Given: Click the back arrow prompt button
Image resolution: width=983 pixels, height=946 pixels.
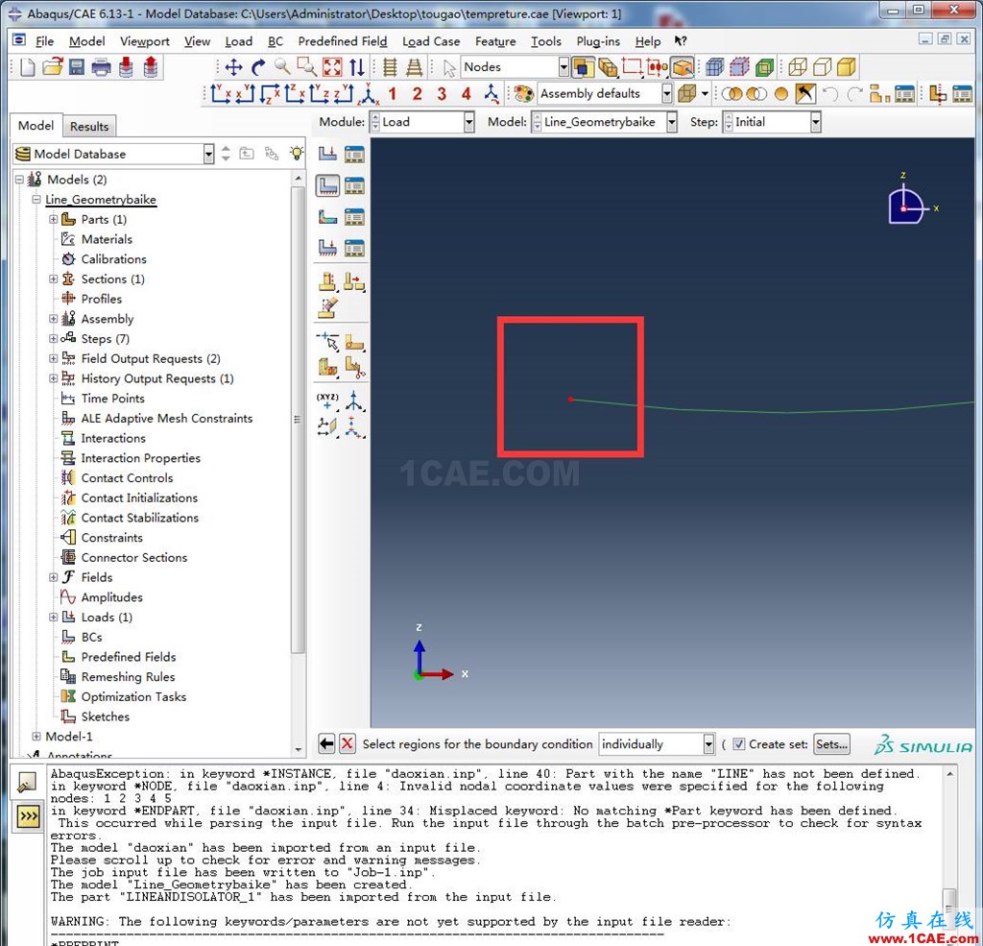Looking at the screenshot, I should (326, 744).
